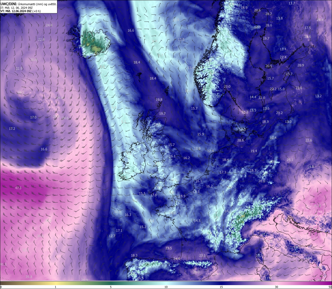Click the 13.8 value label
This screenshot has width=332, height=289.
pos(279,18)
